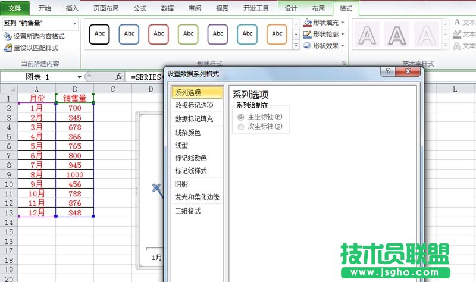Select 线型 in dialog list
476x282 pixels.
click(198, 145)
